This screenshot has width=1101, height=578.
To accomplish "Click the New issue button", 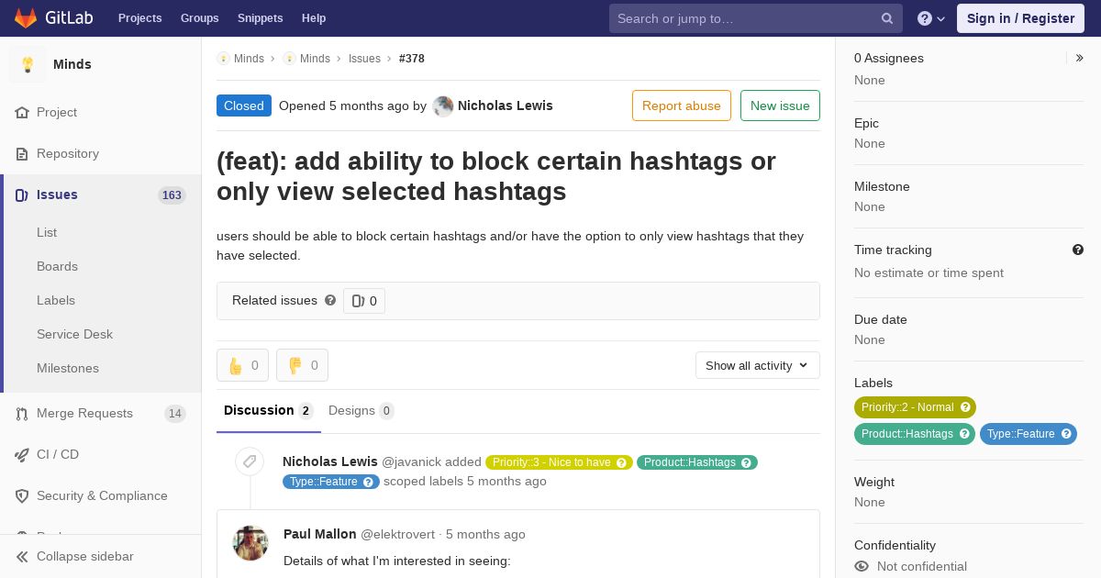I will [780, 106].
